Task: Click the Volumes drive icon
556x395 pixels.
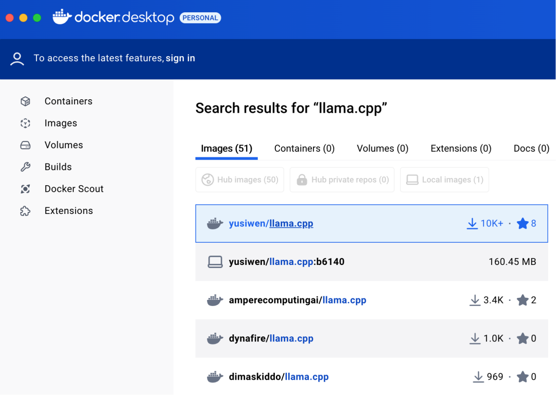Action: (x=25, y=145)
